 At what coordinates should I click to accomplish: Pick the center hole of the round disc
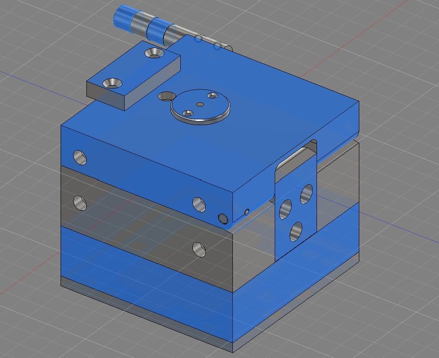click(200, 104)
